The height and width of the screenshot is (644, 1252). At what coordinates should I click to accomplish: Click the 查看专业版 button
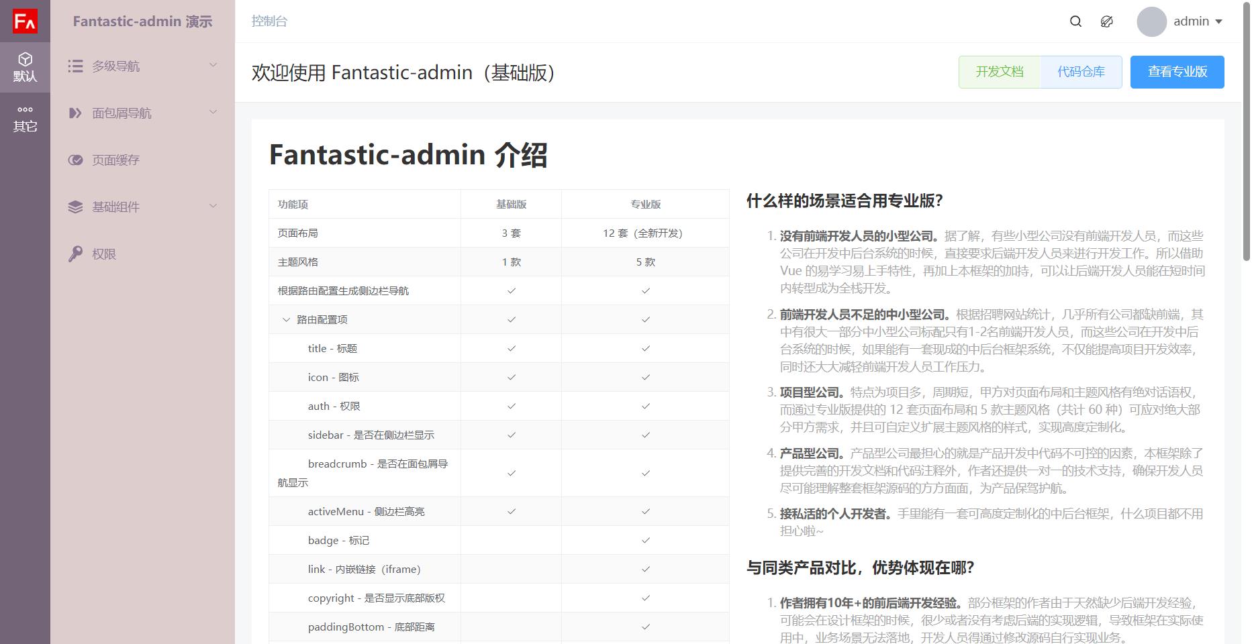(x=1177, y=72)
